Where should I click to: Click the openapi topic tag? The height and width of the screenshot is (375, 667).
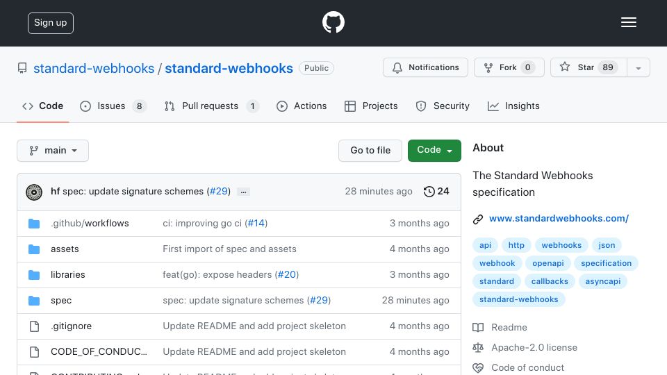tap(548, 263)
